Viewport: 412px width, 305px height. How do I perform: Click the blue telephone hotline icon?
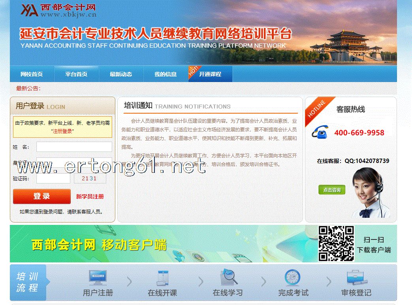tap(320, 132)
